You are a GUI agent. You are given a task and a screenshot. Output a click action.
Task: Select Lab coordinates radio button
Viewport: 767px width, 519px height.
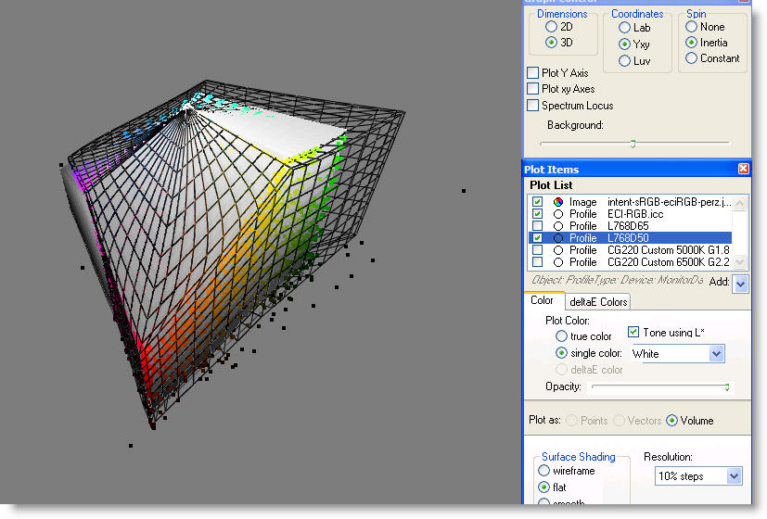(x=625, y=28)
